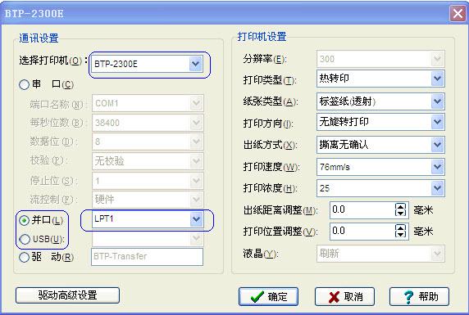Open the 打印速度 76mm/s dropdown

[437, 167]
